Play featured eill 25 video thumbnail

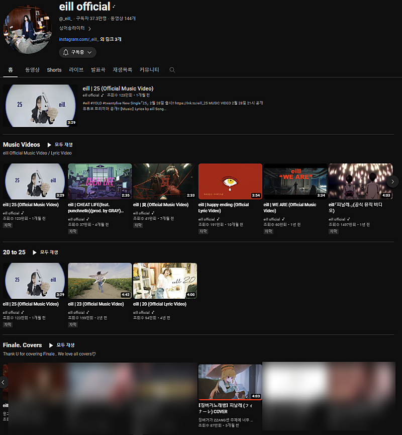tap(40, 106)
